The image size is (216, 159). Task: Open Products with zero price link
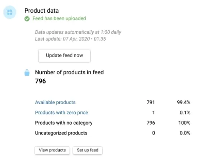tap(61, 113)
